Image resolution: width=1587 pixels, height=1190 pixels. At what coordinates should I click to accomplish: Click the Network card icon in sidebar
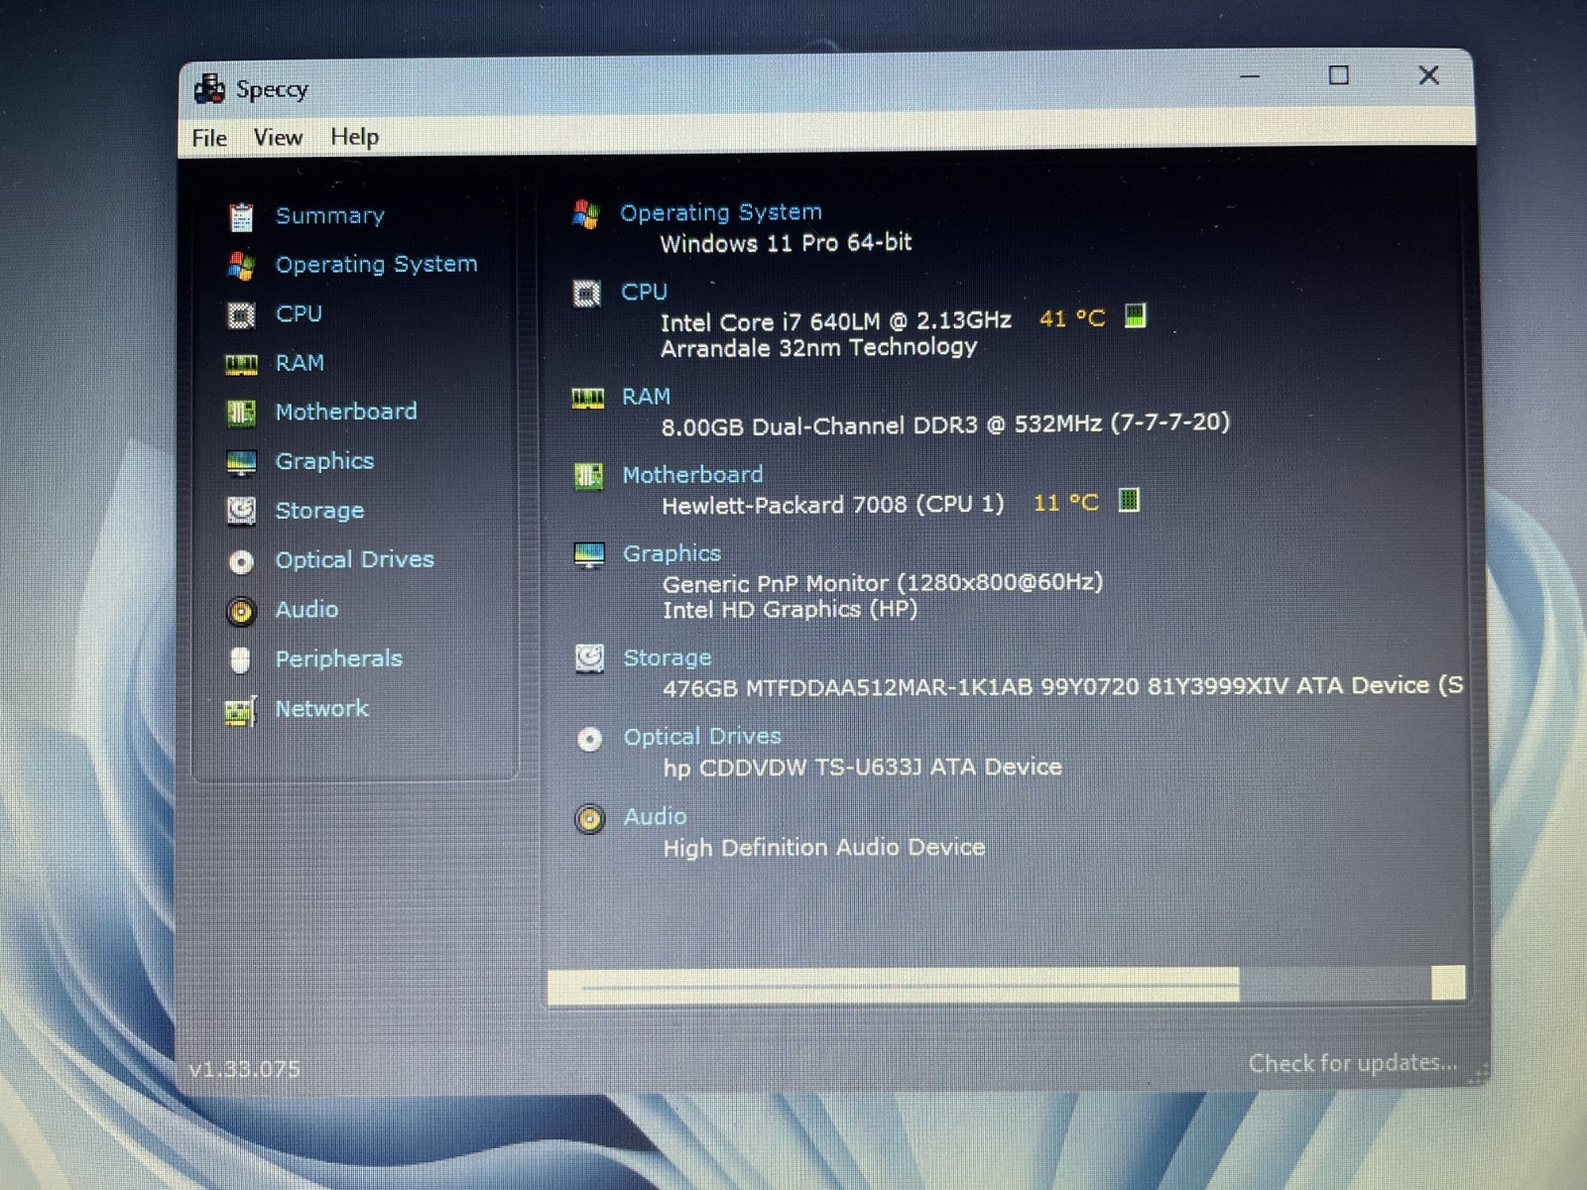pyautogui.click(x=241, y=710)
